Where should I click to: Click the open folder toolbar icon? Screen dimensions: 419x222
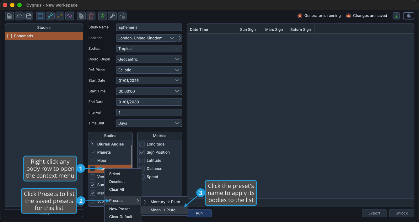point(19,16)
